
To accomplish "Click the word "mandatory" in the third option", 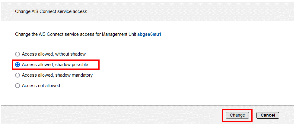I will pyautogui.click(x=82, y=75).
